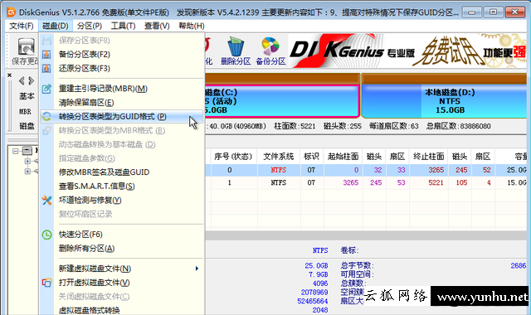Click the 终止柱面 column header
Screen dimensions: 531x315
coord(428,157)
